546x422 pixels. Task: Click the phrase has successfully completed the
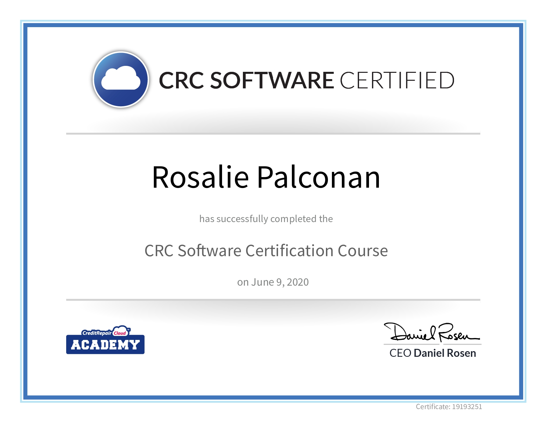[x=266, y=219]
